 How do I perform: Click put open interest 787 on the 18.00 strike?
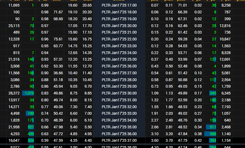point(227,12)
